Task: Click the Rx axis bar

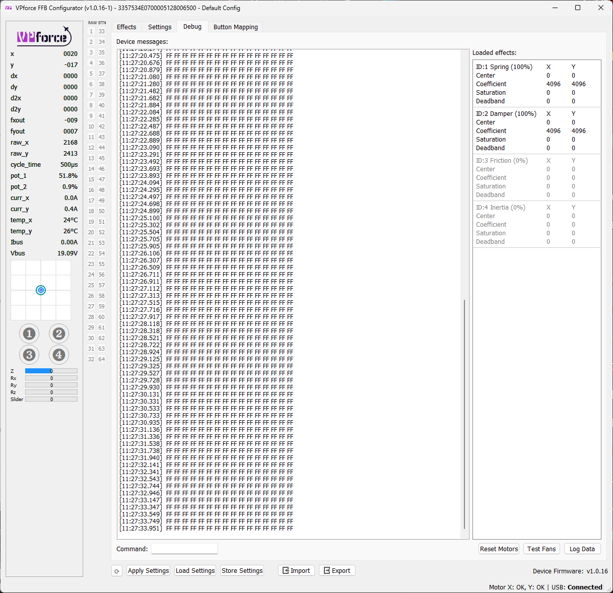Action: point(51,378)
